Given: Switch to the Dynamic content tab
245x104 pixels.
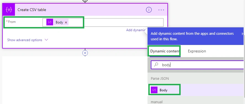Looking at the screenshot, I should click(x=165, y=51).
